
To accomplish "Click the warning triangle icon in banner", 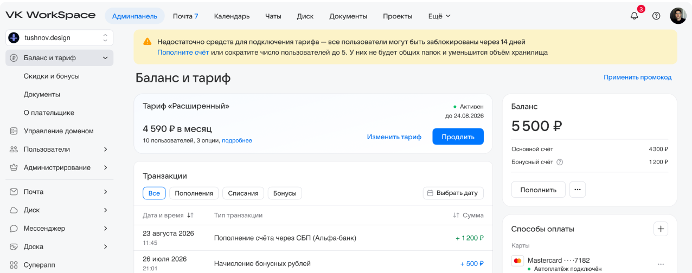I will click(x=147, y=42).
